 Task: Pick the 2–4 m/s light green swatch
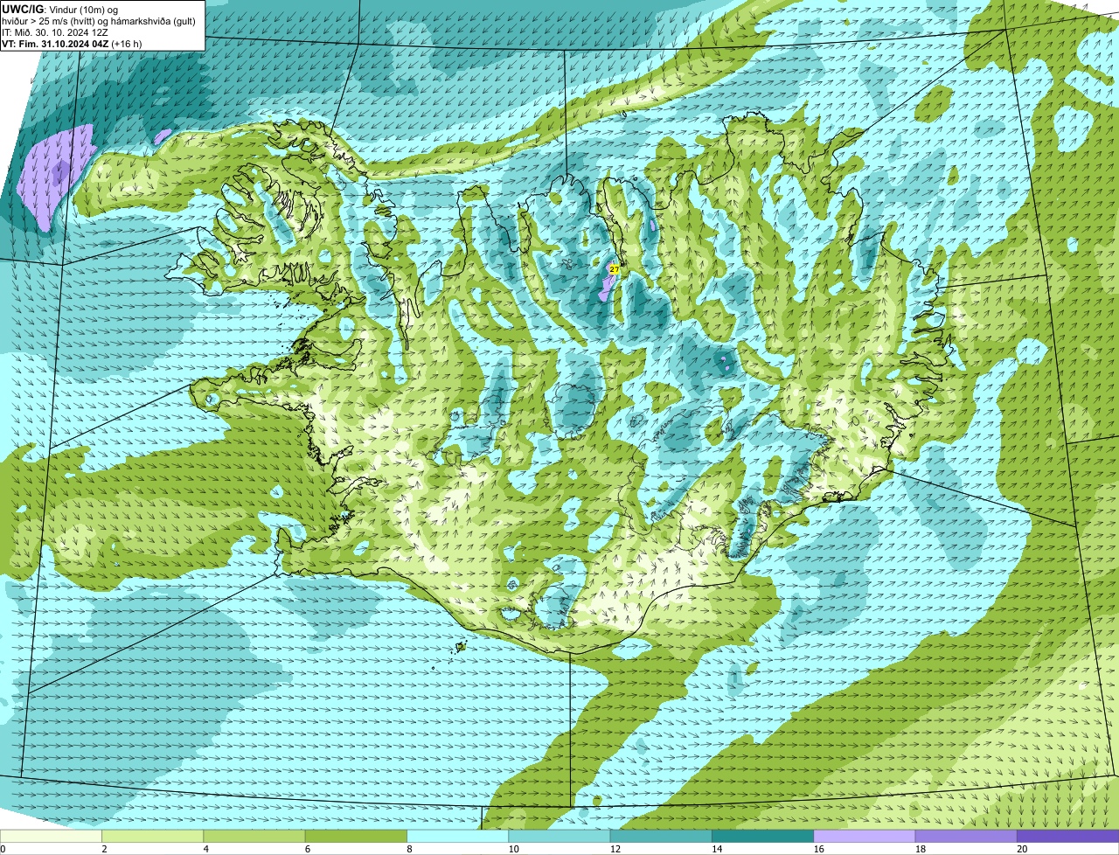coord(152,837)
